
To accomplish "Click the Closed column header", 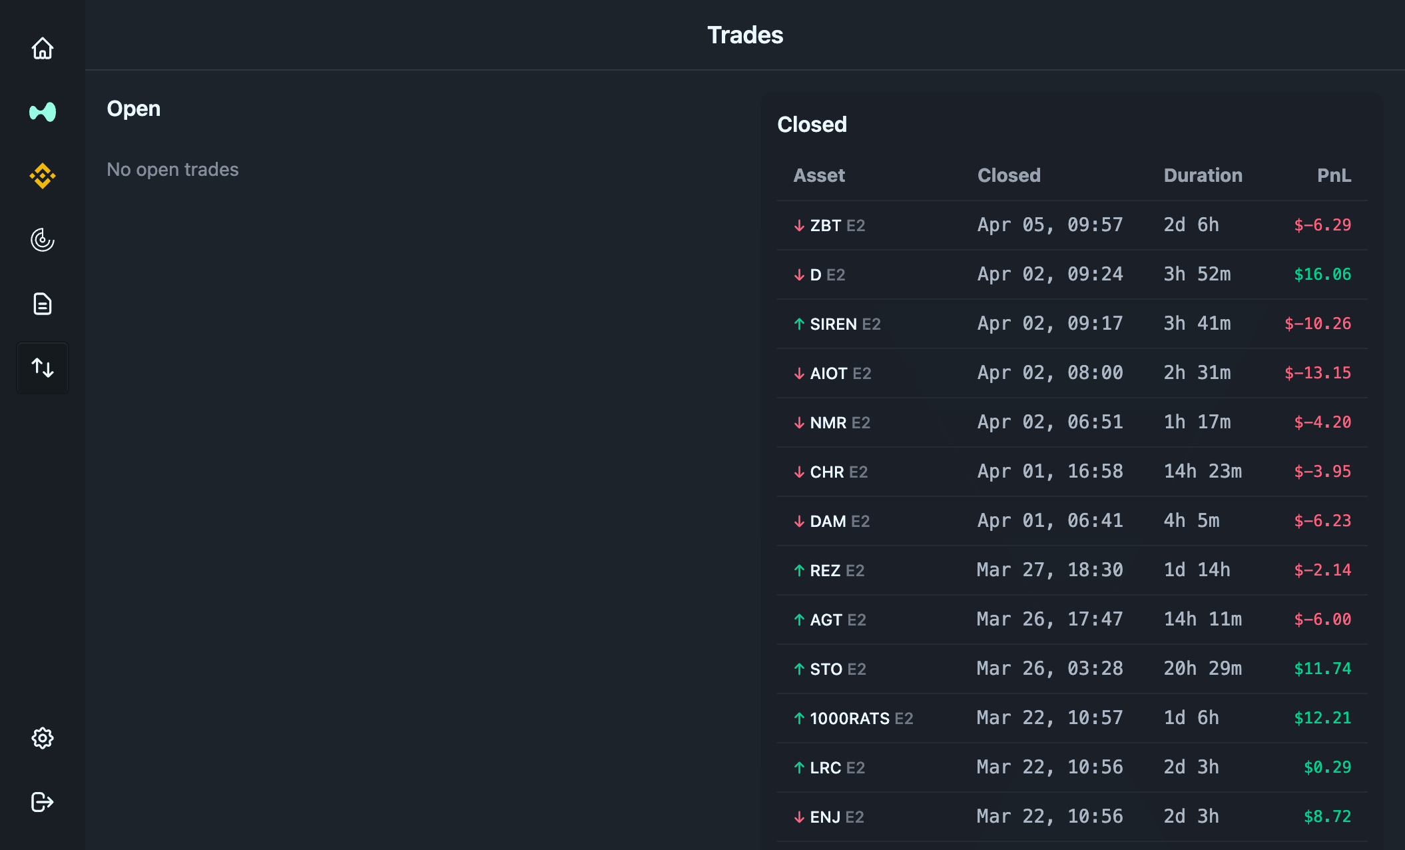I will [1009, 175].
